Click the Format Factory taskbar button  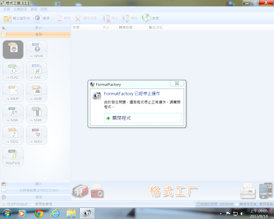tap(87, 213)
